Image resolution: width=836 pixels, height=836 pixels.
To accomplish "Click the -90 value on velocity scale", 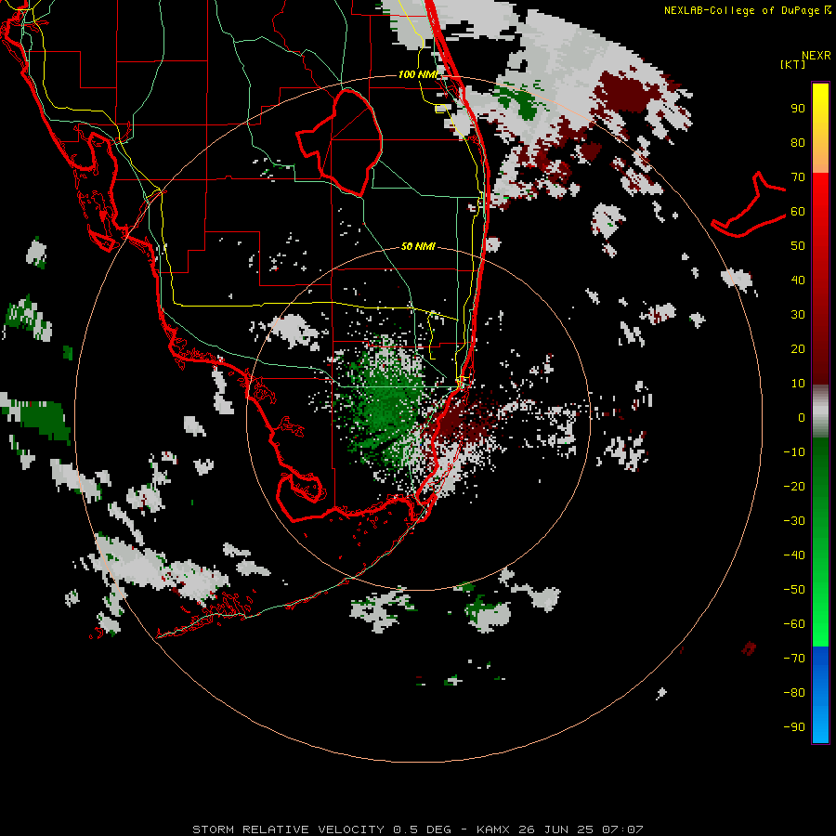I will pos(794,727).
